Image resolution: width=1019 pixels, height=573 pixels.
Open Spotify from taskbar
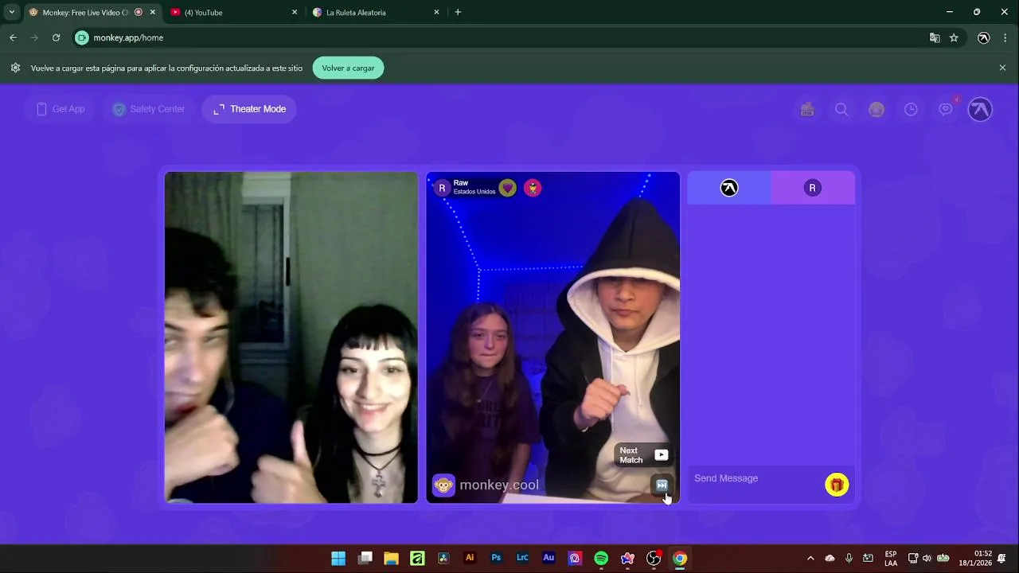click(601, 558)
